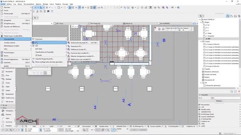Collapse the Coupes tree folder
Viewport: 241px width, 135px height.
[x=201, y=42]
